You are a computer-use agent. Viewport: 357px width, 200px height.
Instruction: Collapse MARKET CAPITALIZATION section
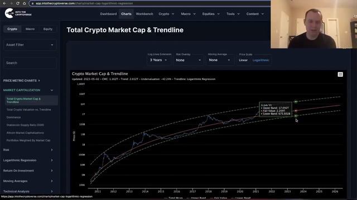(x=28, y=90)
